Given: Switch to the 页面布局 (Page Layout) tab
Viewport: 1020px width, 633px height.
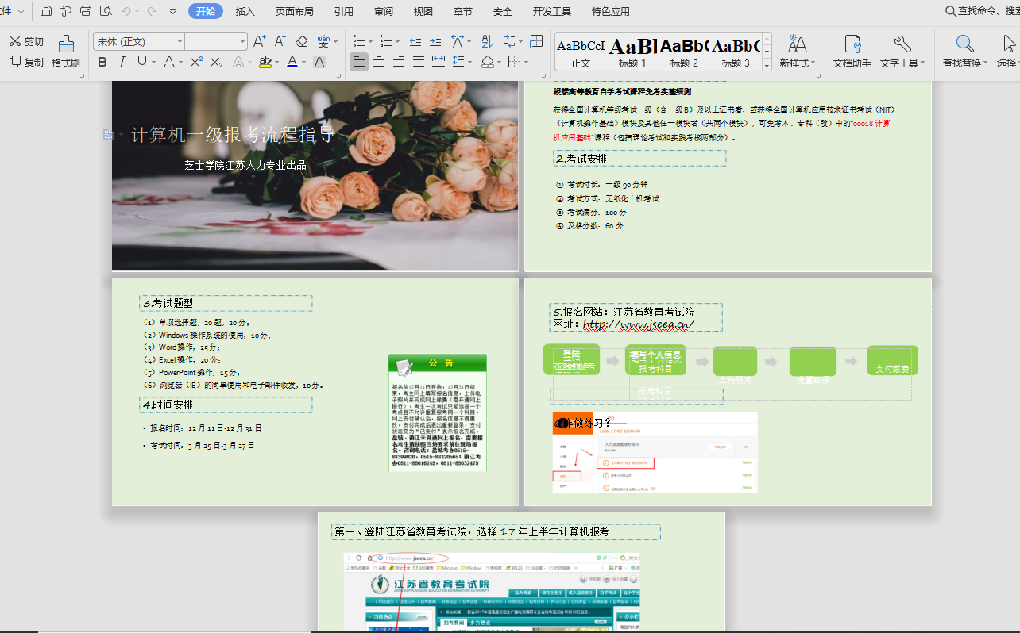Looking at the screenshot, I should (x=294, y=11).
